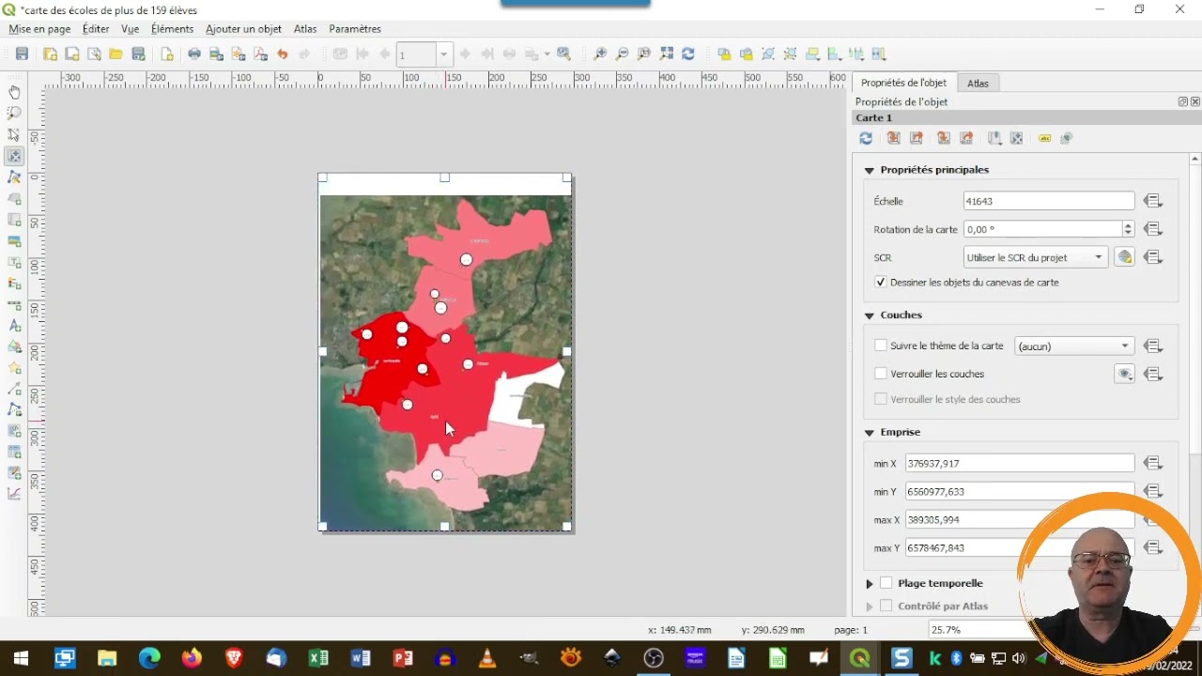Open PowerPoint from the Windows taskbar
Image resolution: width=1202 pixels, height=676 pixels.
403,658
